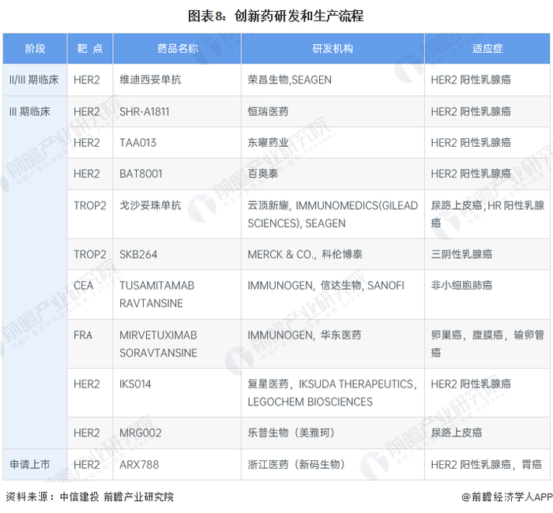Click institution 百奥泰
The image size is (553, 513).
263,174
